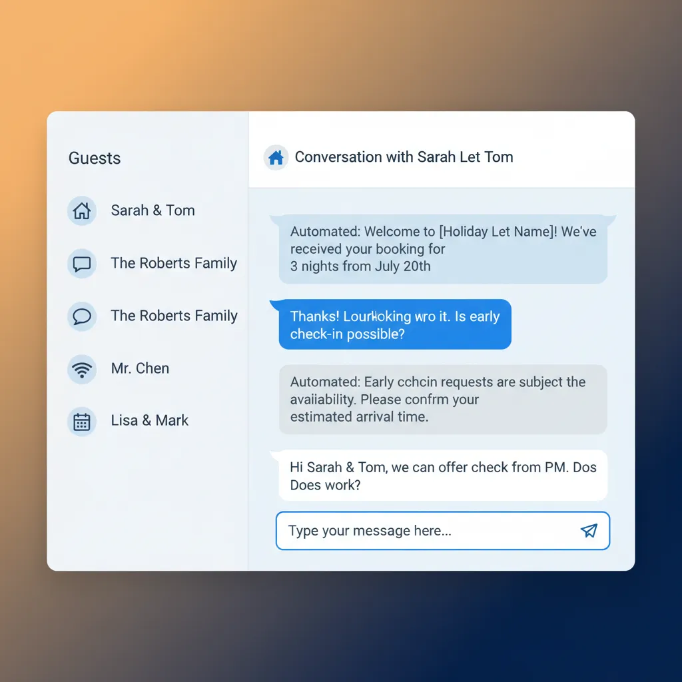Viewport: 682px width, 682px height.
Task: Click the blue home icon in conversation header
Action: coord(276,157)
